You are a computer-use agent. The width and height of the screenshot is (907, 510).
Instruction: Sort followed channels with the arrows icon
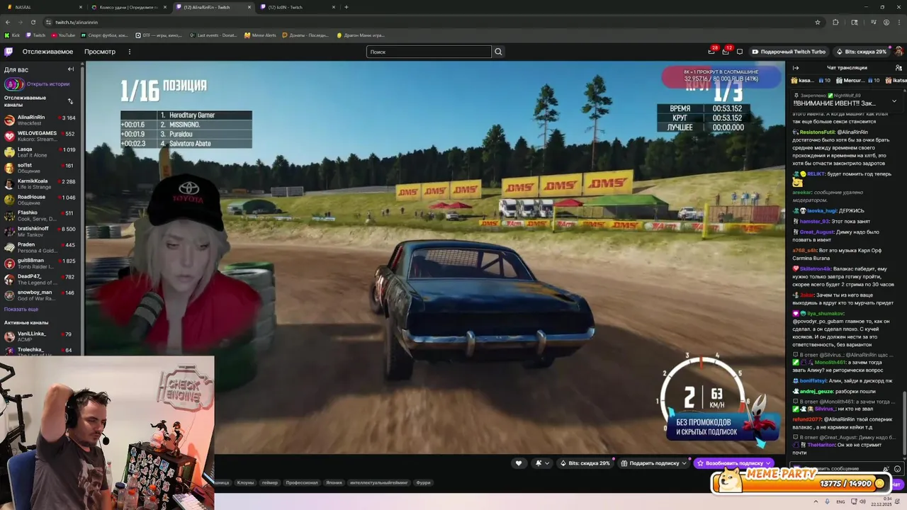coord(70,101)
